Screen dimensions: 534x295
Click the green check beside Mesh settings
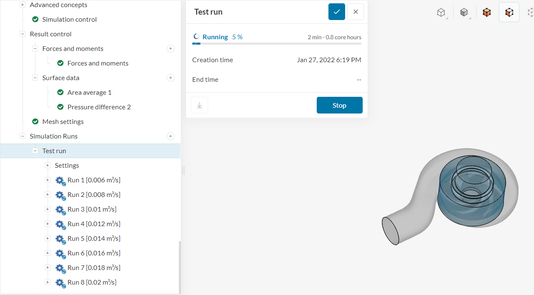click(35, 121)
